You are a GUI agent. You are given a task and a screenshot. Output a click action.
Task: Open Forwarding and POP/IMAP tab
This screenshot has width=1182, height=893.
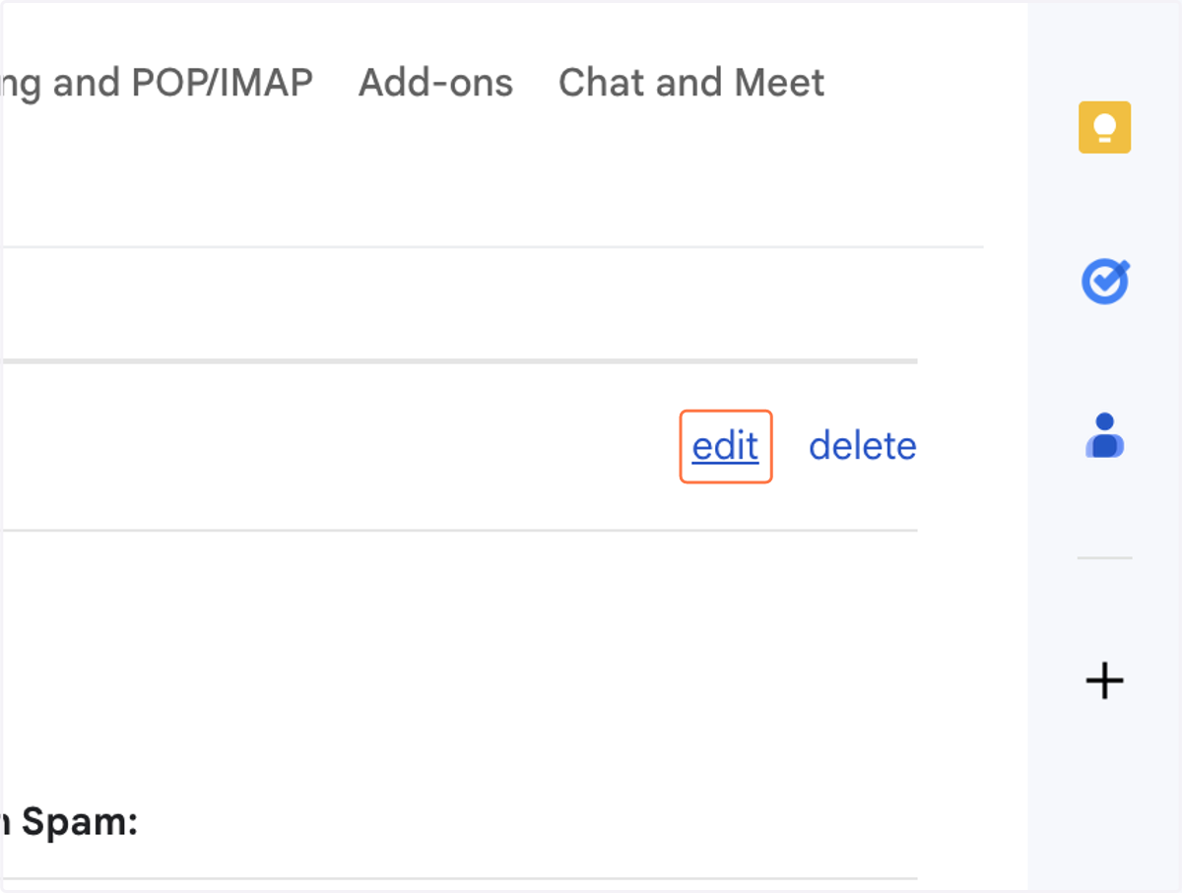[x=157, y=83]
